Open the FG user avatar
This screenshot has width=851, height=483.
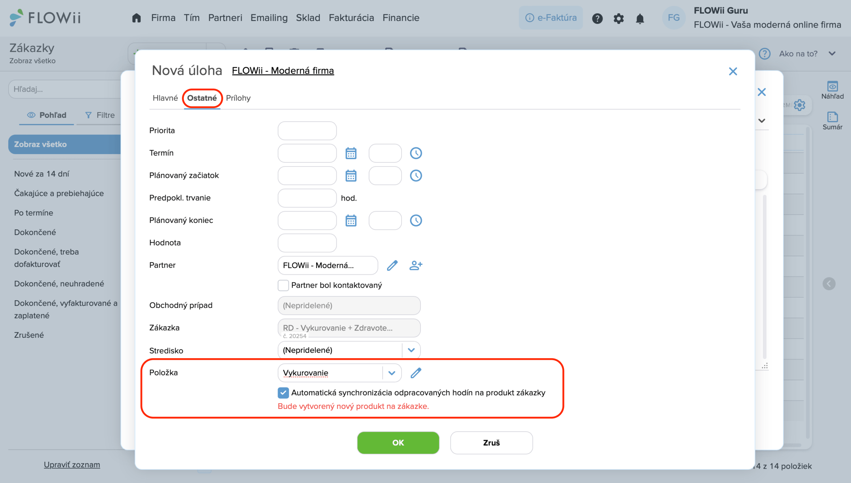coord(673,18)
